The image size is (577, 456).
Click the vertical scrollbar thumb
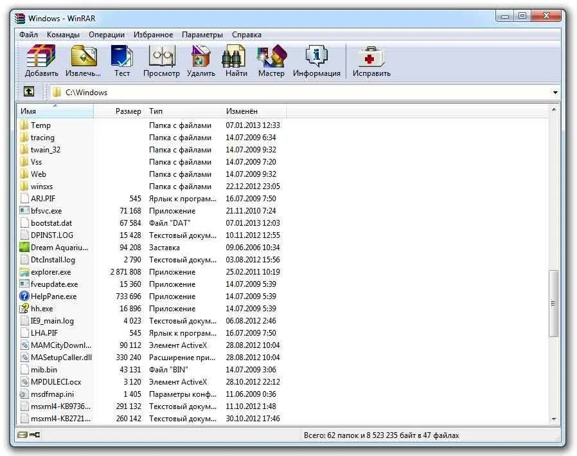coord(553,303)
